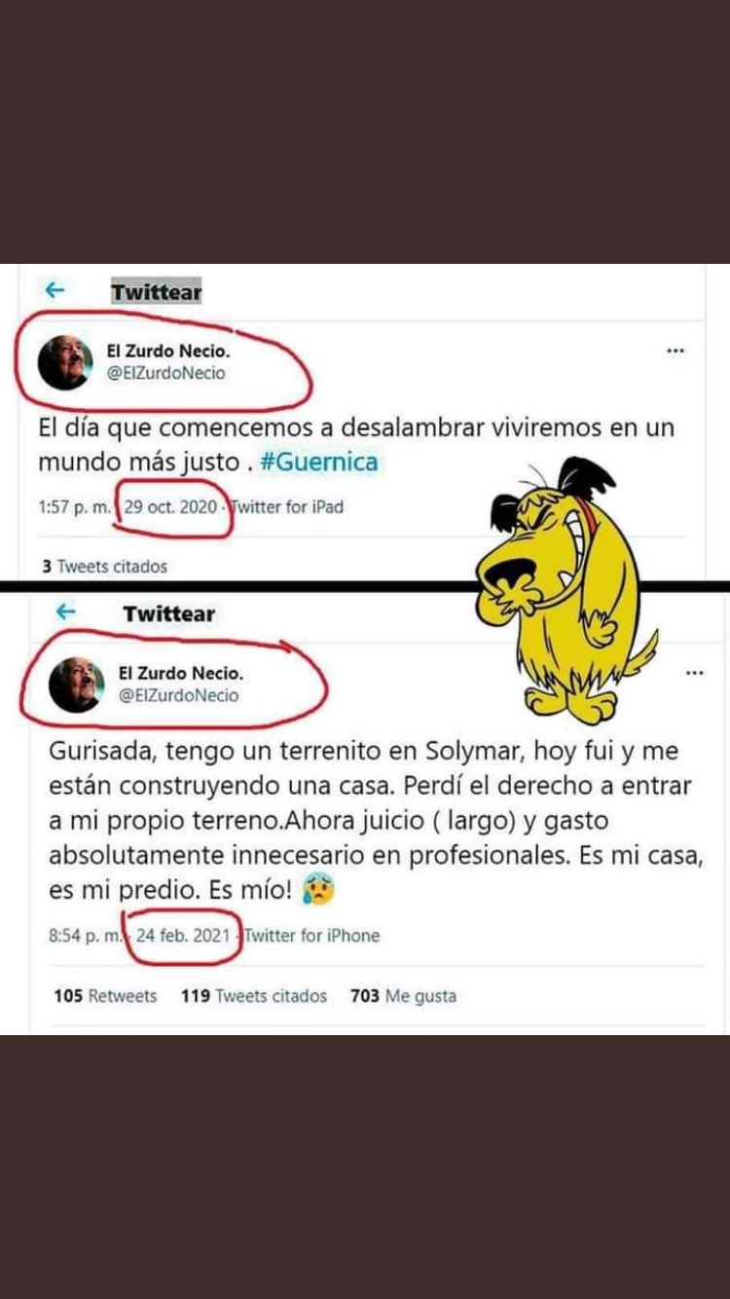
Task: Tap the back arrow above the Guernica tweet
Action: (x=55, y=290)
